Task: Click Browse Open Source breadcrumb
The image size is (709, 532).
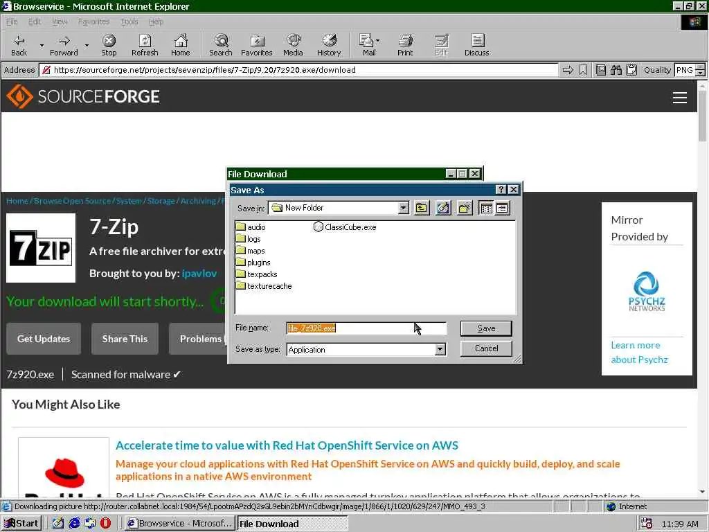Action: click(x=72, y=201)
